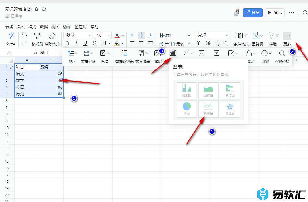Open the 表格 menu

9,27
